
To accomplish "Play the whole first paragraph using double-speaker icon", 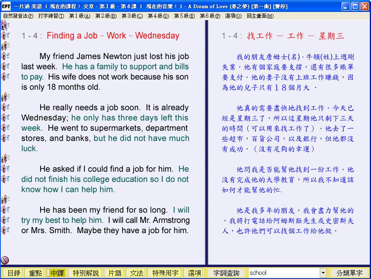I will [5, 45].
